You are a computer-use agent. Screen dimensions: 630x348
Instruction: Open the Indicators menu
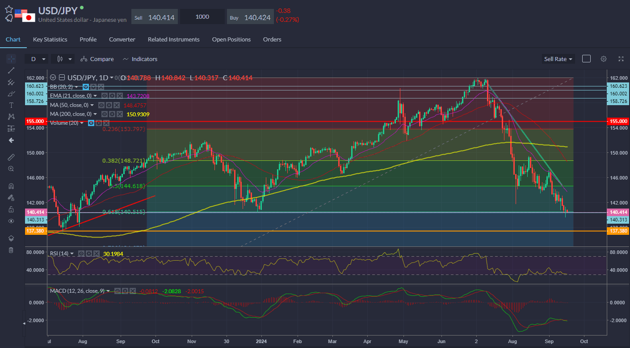click(x=140, y=59)
